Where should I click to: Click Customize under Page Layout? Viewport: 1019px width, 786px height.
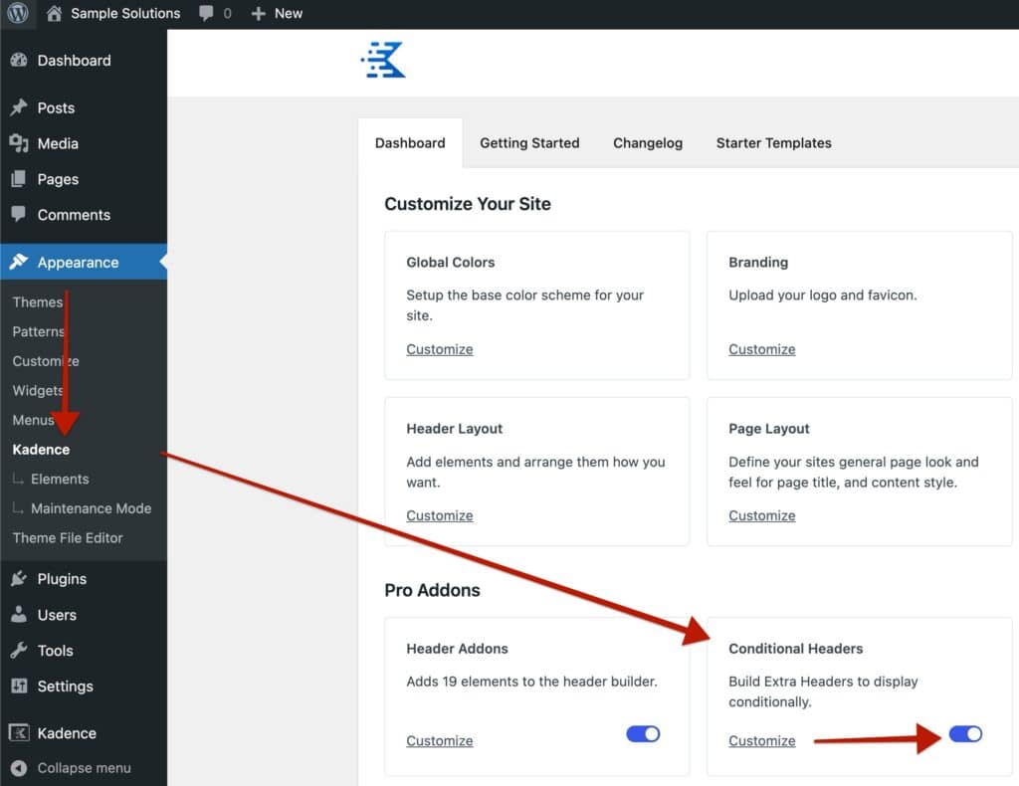point(761,515)
